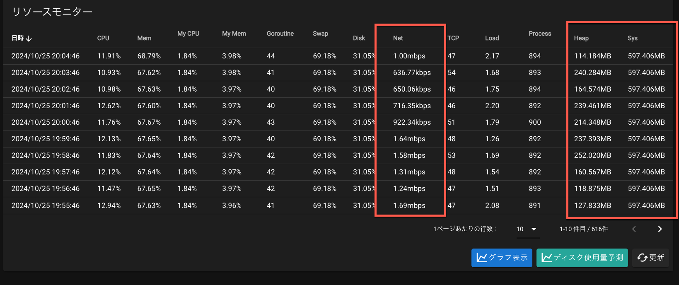Select the row dated 2024/10/25 19:59:46
This screenshot has height=285, width=679.
pos(338,139)
